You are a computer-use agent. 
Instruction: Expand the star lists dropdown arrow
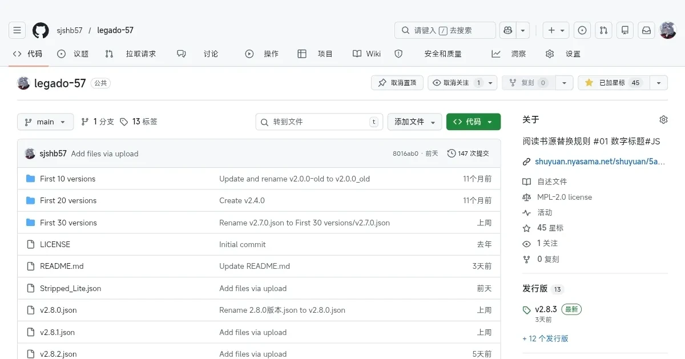(659, 83)
